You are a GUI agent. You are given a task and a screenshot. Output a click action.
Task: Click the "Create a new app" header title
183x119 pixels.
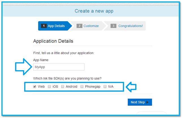click(94, 11)
